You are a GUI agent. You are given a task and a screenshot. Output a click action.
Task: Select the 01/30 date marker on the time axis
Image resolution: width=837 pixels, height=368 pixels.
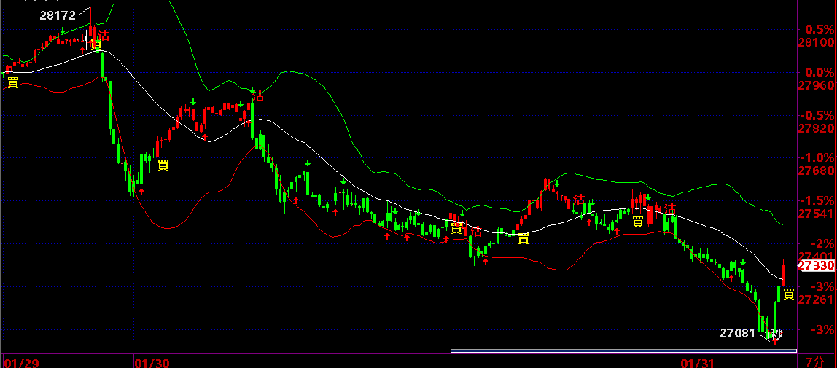point(152,361)
